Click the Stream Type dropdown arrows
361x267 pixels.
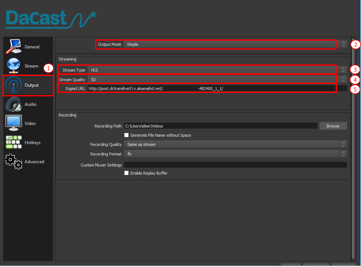coord(343,70)
